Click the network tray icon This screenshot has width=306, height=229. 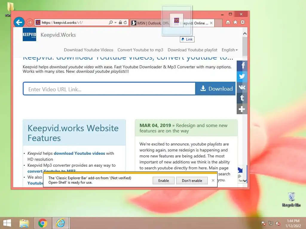point(271,223)
